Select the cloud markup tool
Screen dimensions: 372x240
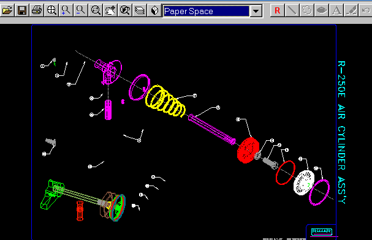pos(307,10)
